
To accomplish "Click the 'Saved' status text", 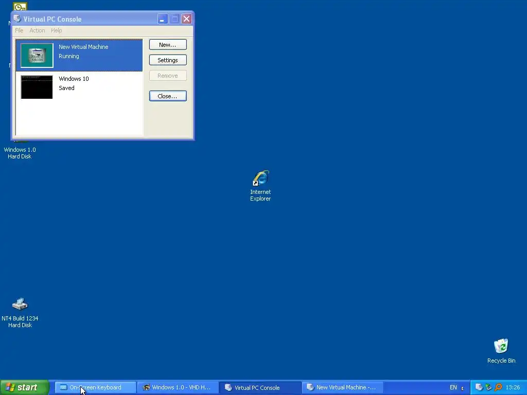I will (x=66, y=88).
